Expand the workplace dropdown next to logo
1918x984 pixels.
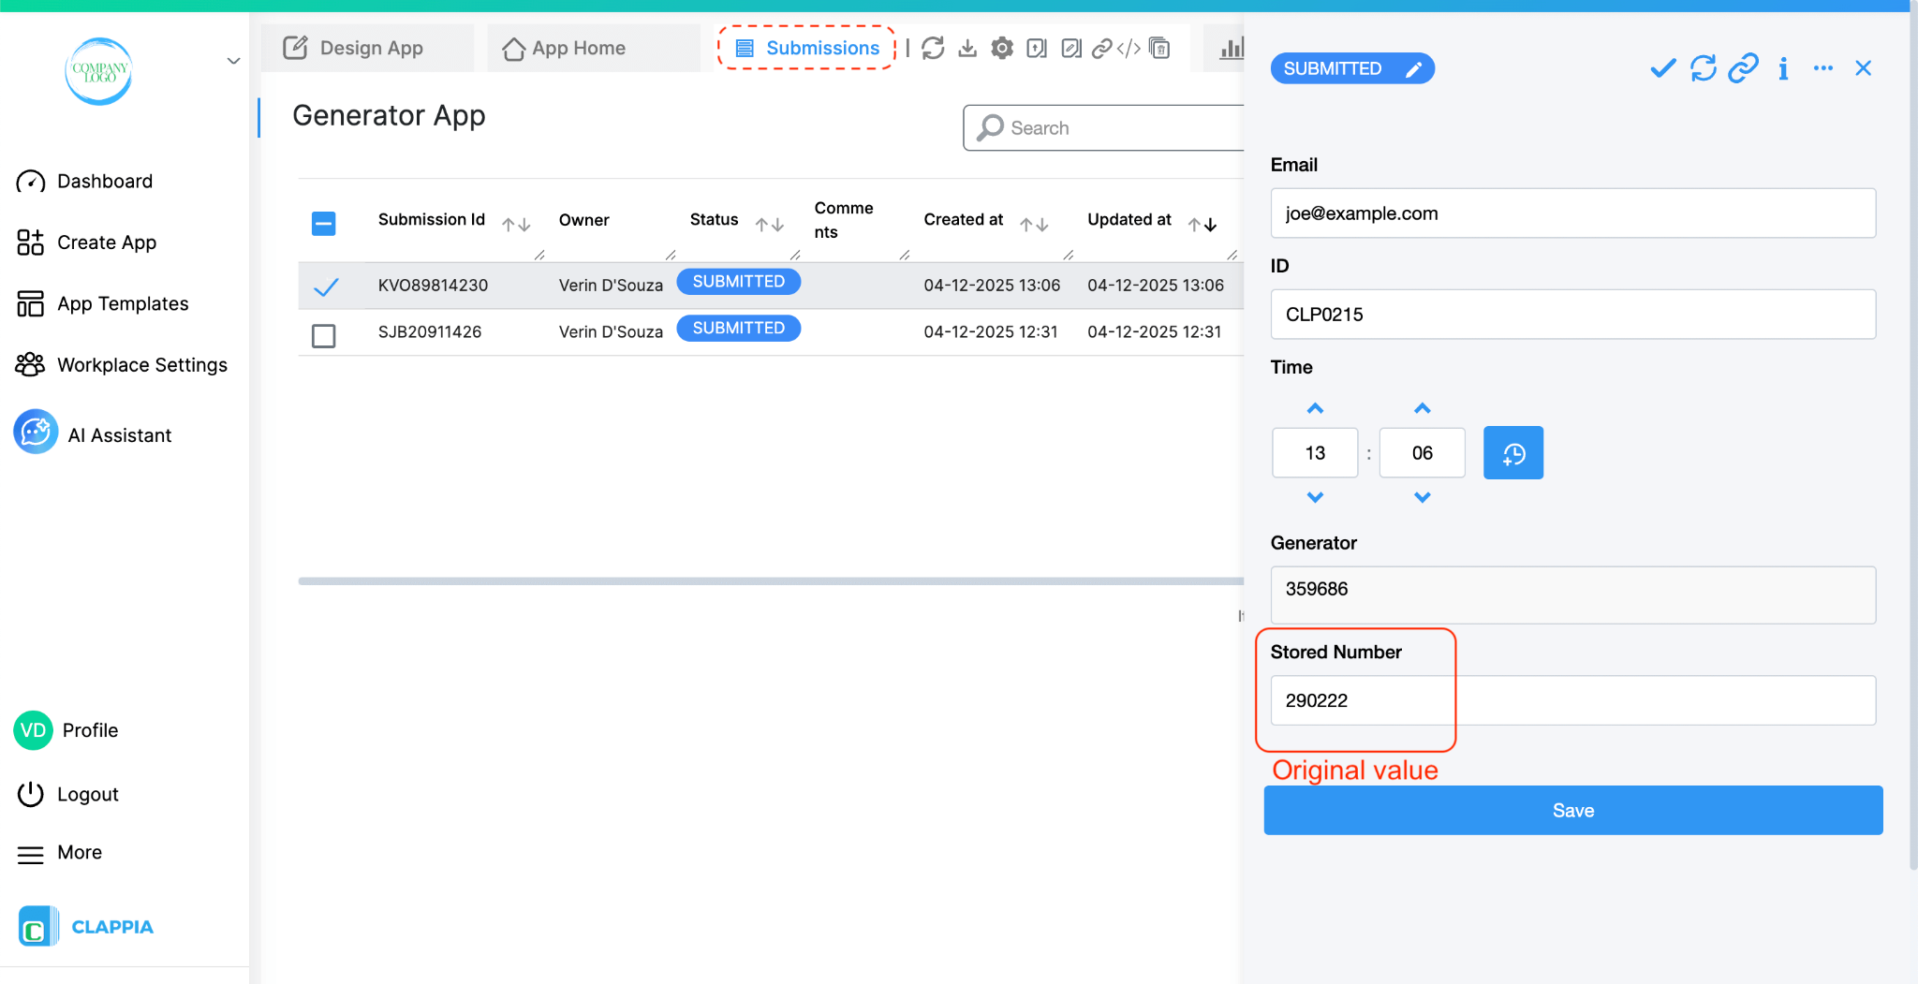(x=233, y=62)
